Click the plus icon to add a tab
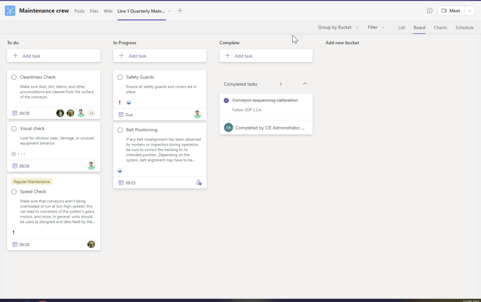This screenshot has width=481, height=302. click(x=180, y=11)
